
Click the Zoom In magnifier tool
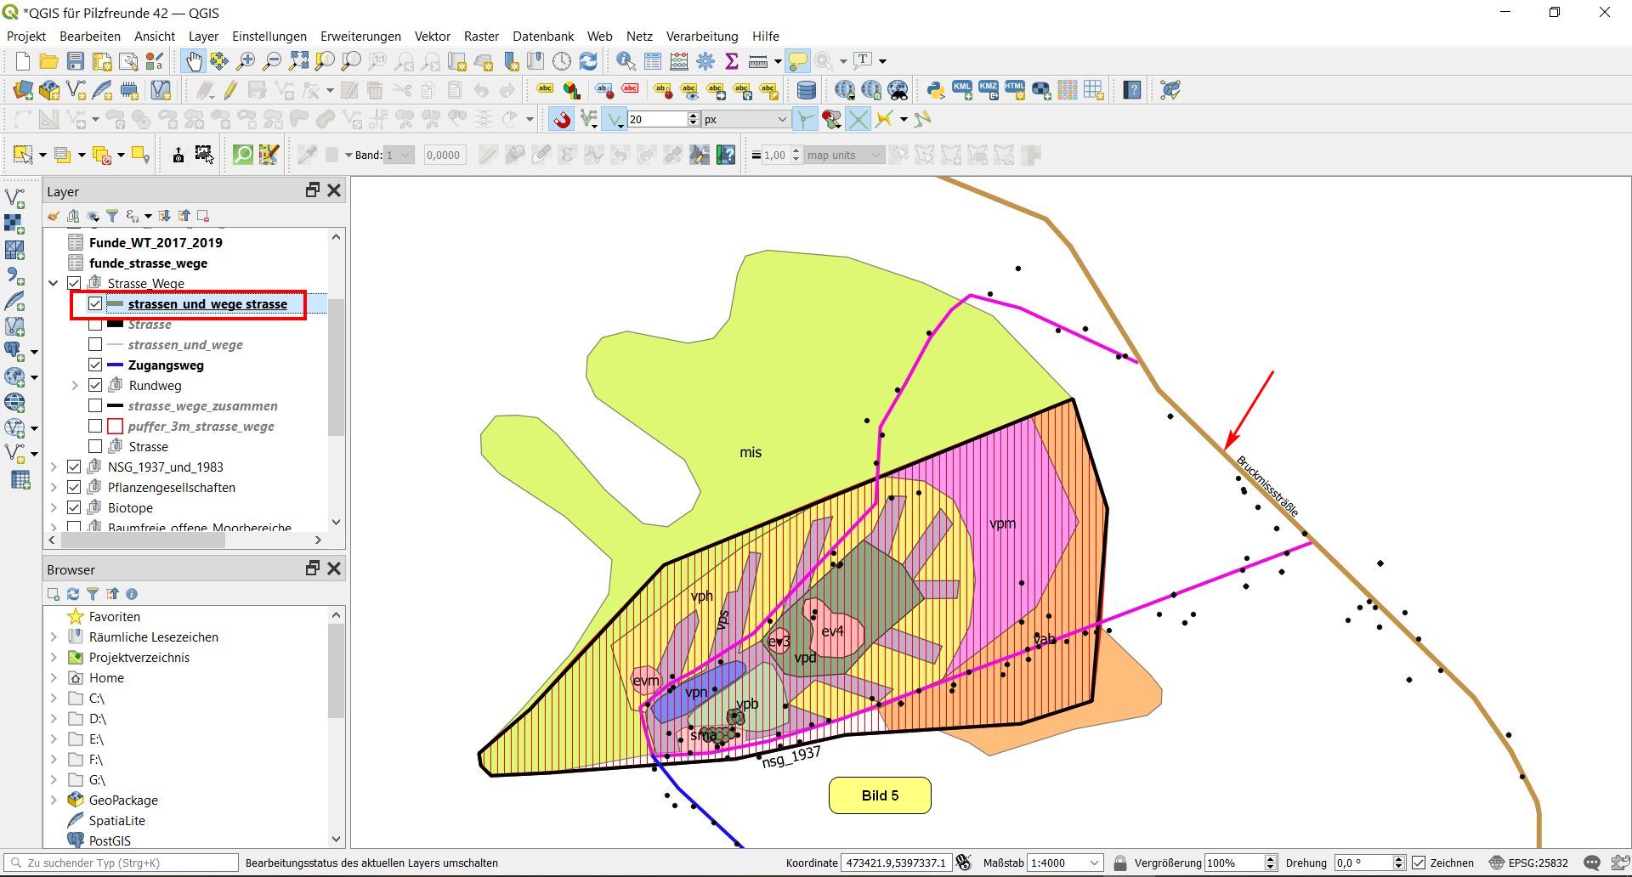click(246, 61)
